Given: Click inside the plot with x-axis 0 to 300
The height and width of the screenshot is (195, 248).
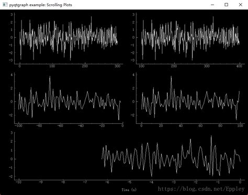Looking at the screenshot, I should [69, 38].
